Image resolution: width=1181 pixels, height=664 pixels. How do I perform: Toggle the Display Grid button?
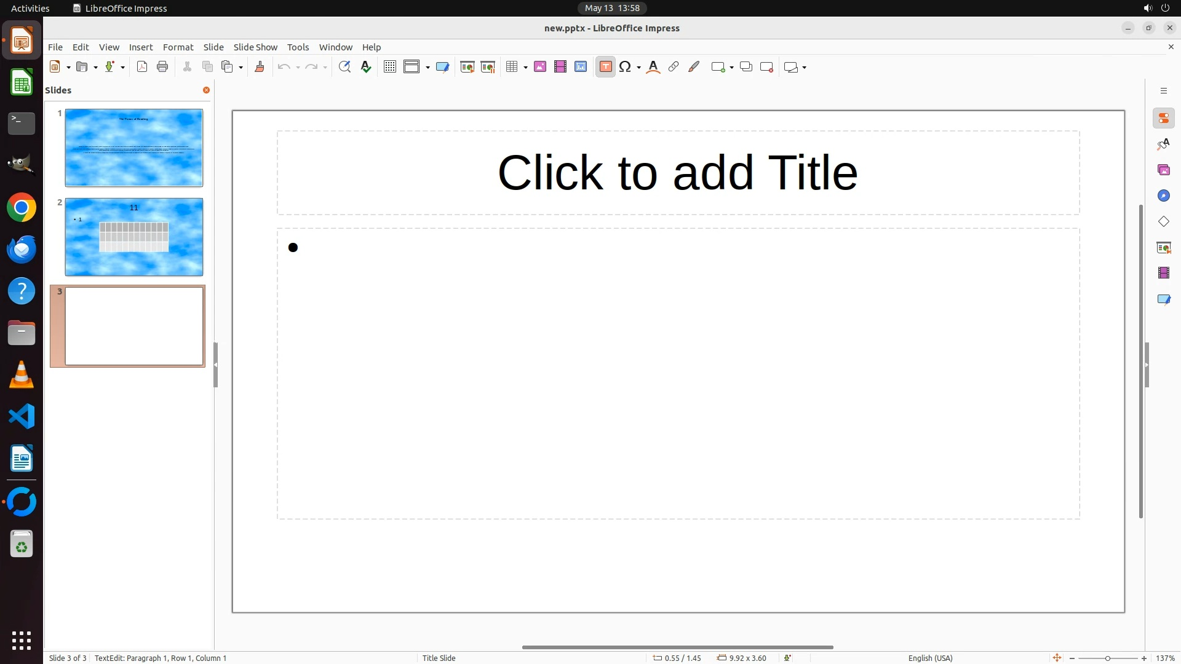390,67
